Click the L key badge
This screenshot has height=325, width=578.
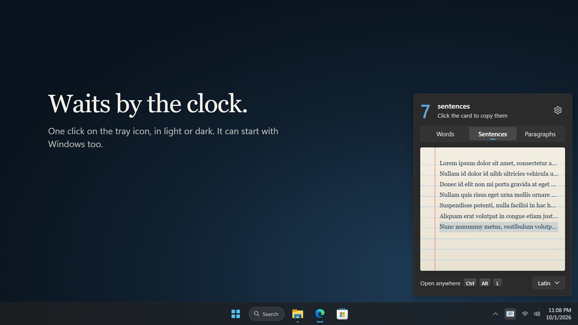pos(498,283)
